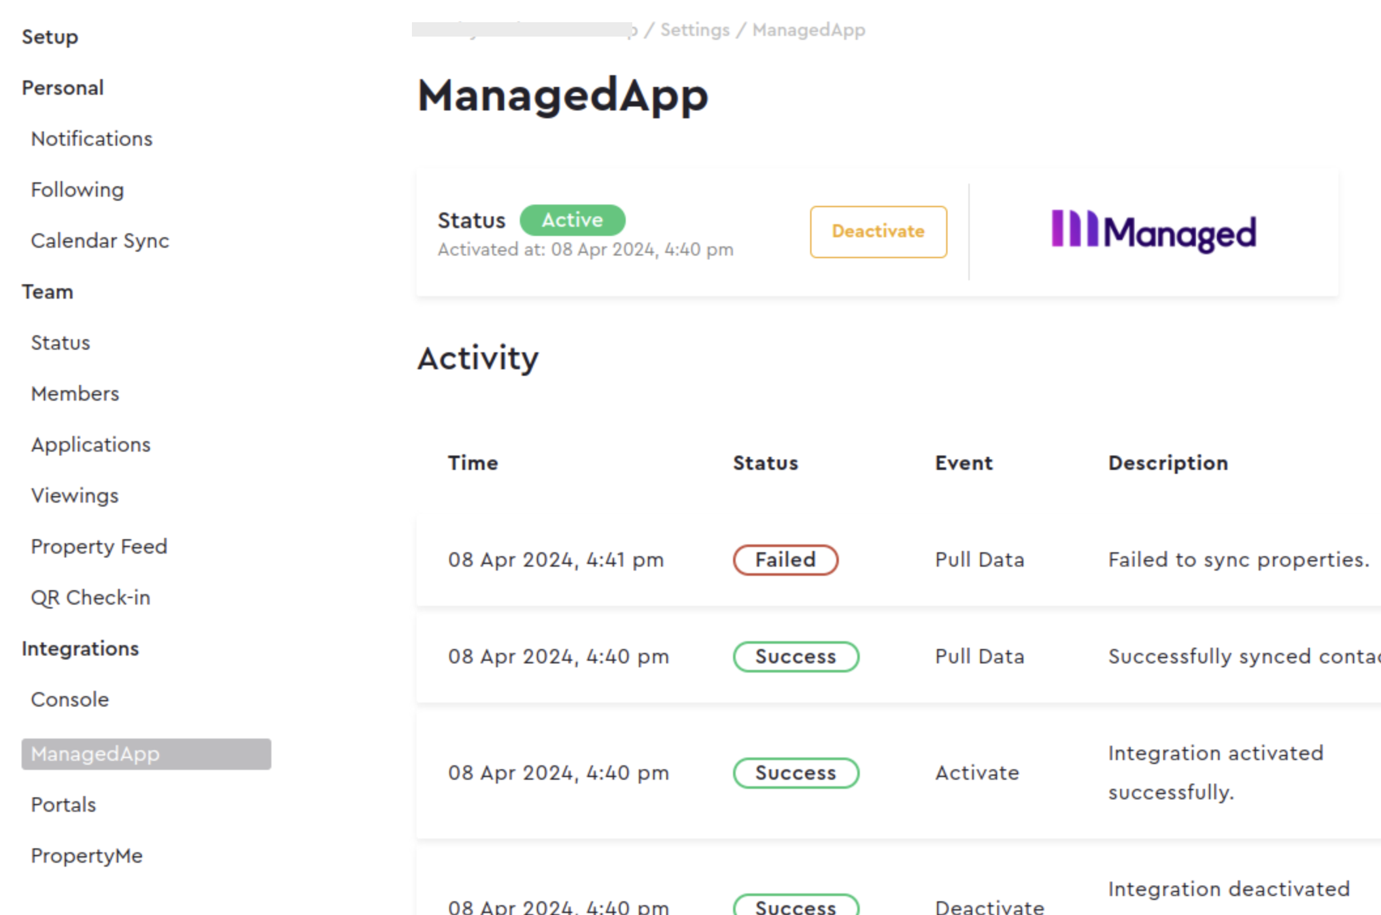Open Portals integration page
The height and width of the screenshot is (915, 1381).
coord(63,805)
